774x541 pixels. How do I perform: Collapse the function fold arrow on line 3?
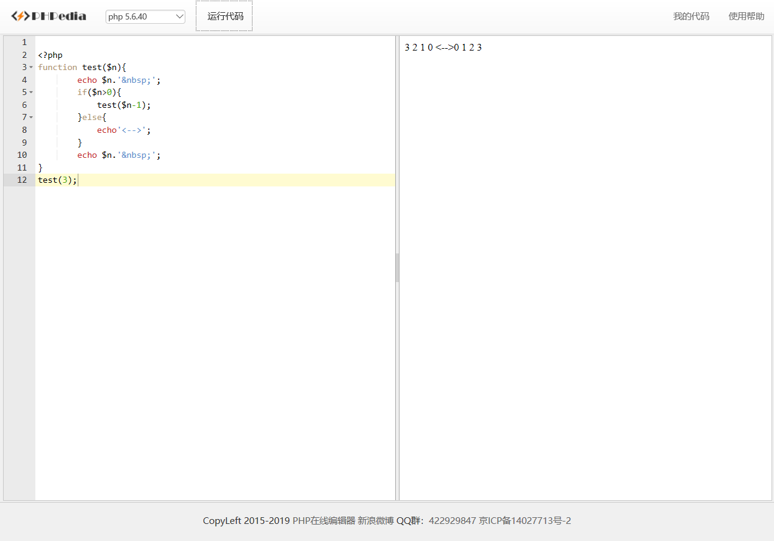click(31, 67)
